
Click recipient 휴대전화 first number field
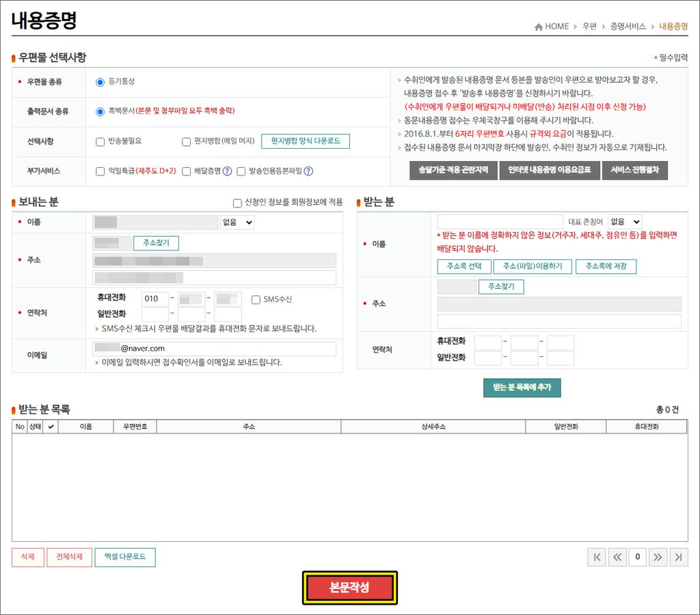(x=488, y=343)
